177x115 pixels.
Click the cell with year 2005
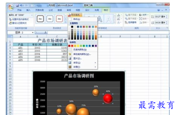click(x=37, y=57)
